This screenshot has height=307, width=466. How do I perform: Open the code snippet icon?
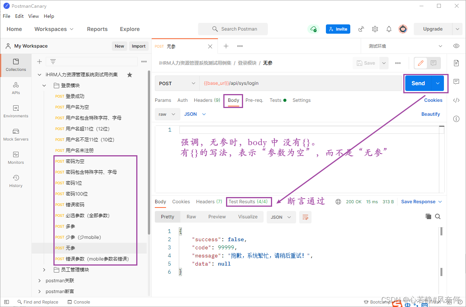click(456, 100)
